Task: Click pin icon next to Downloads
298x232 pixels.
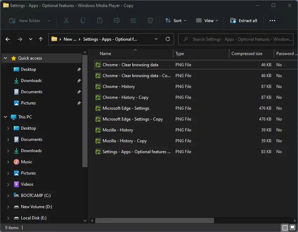Action: pos(79,81)
